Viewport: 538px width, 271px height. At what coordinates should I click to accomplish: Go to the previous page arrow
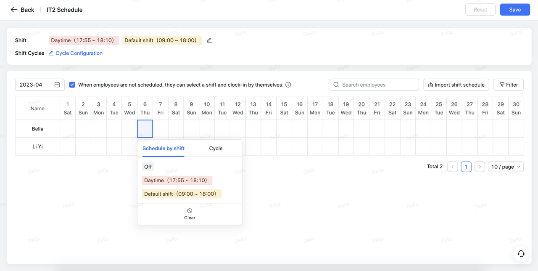click(x=453, y=167)
